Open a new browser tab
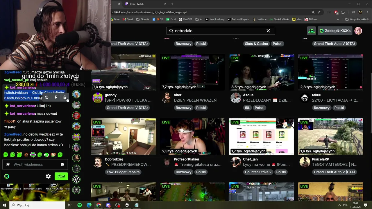Image resolution: width=372 pixels, height=209 pixels. click(172, 4)
